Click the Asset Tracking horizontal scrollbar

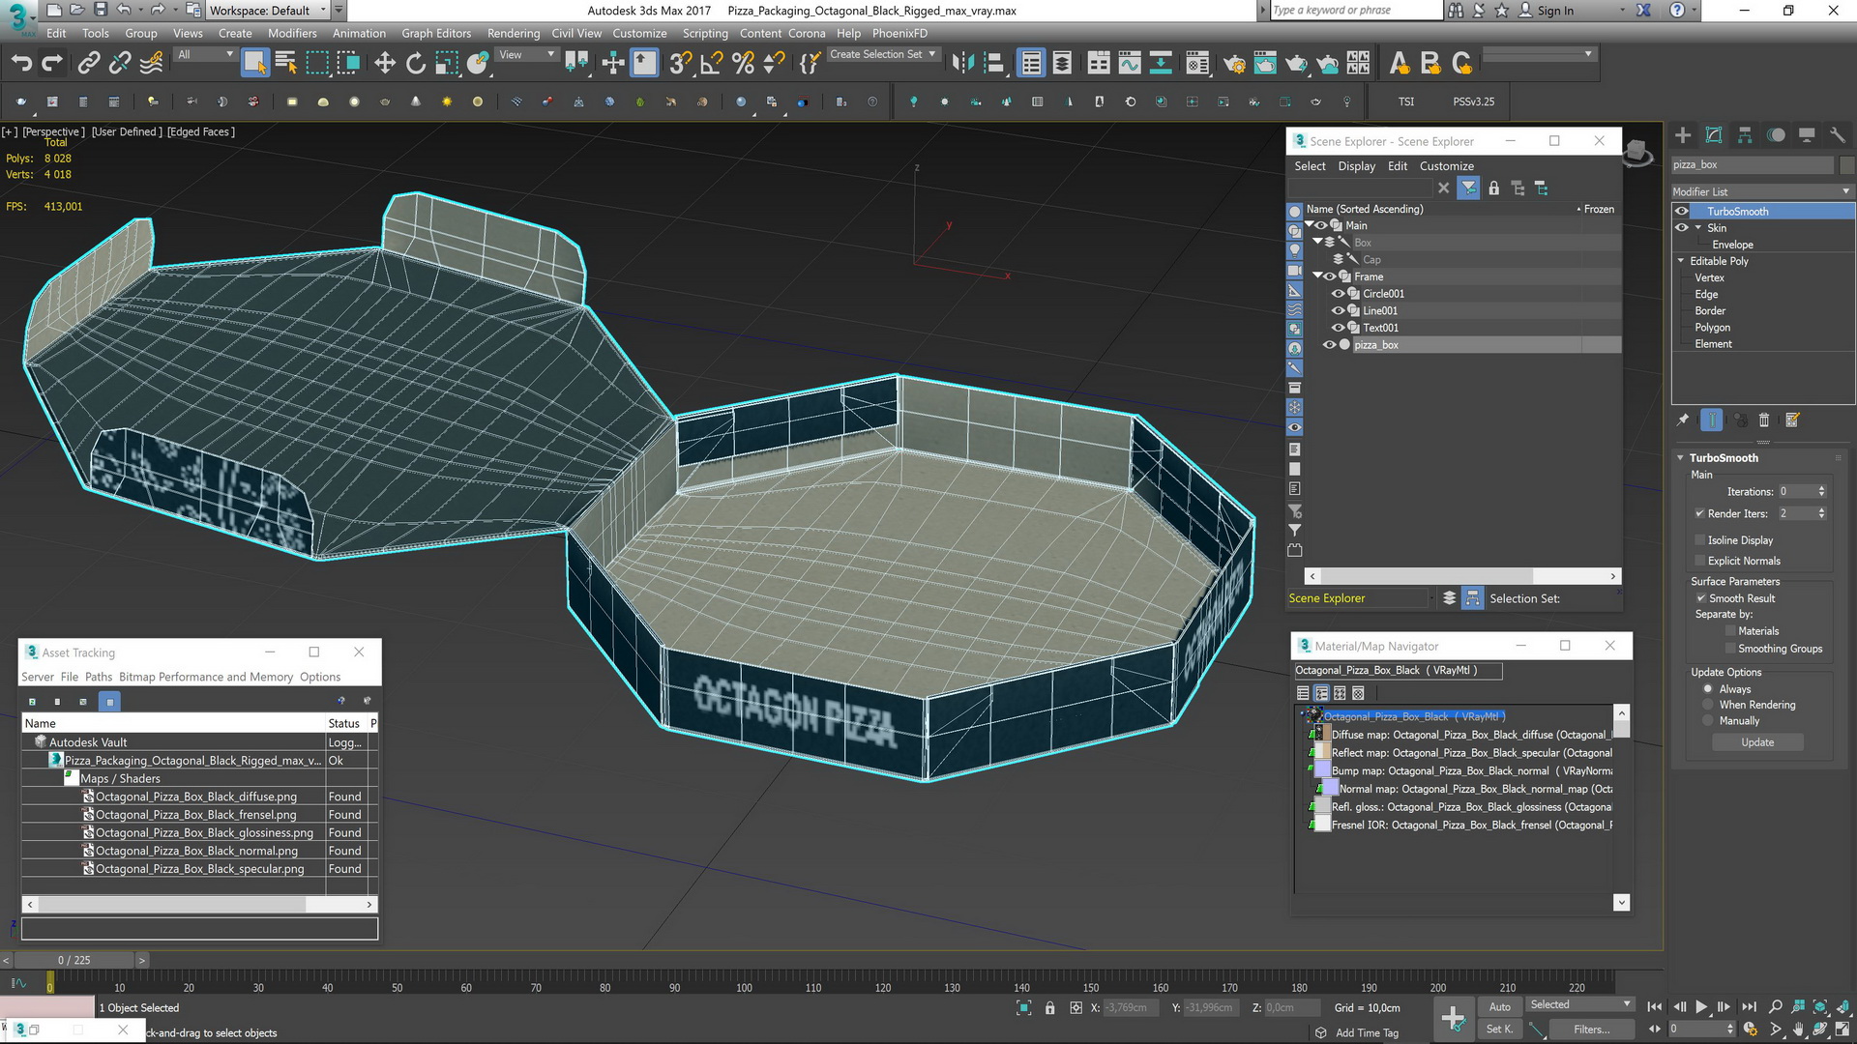[199, 905]
